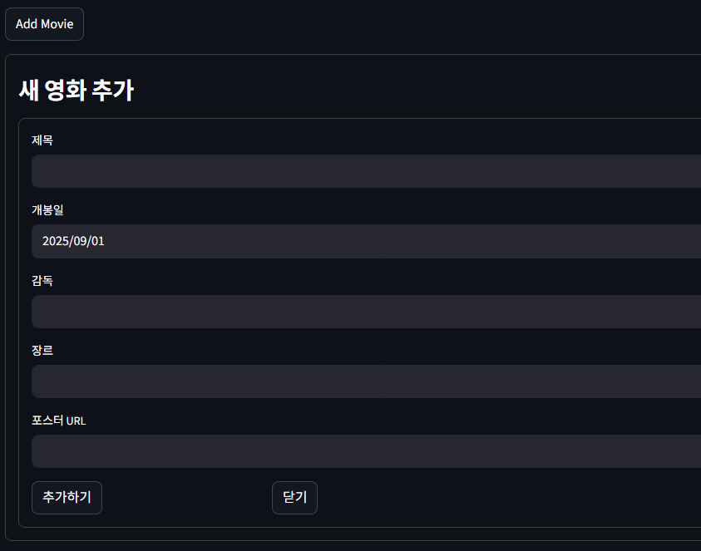
Task: Click empty gap between 추가하기 and 닫기 buttons
Action: (187, 497)
